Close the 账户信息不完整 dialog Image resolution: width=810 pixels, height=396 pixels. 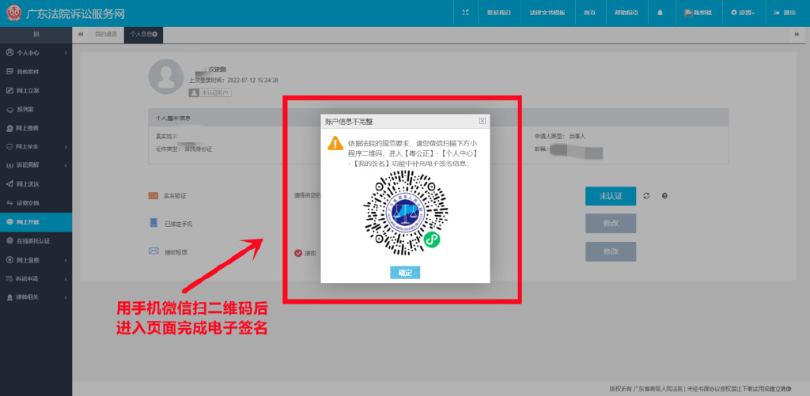click(483, 121)
